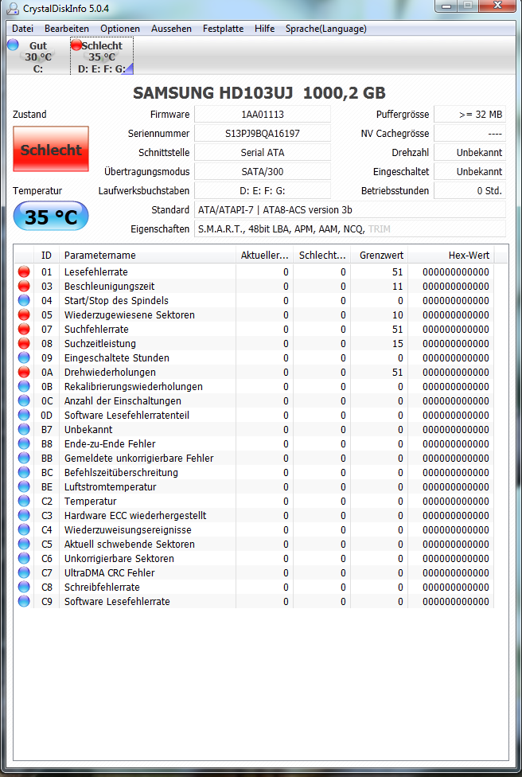Sort by the ID column header
Viewport: 522px width, 777px height.
click(x=47, y=256)
